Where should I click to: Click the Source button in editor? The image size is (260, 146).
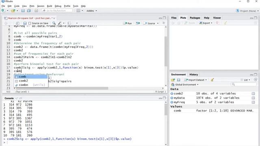click(x=149, y=24)
